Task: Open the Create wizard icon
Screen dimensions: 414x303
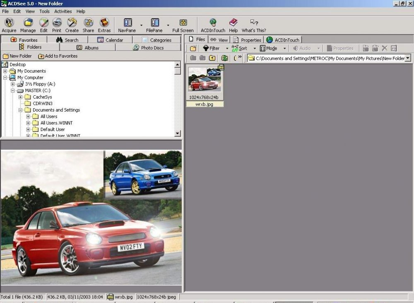Action: click(x=72, y=25)
